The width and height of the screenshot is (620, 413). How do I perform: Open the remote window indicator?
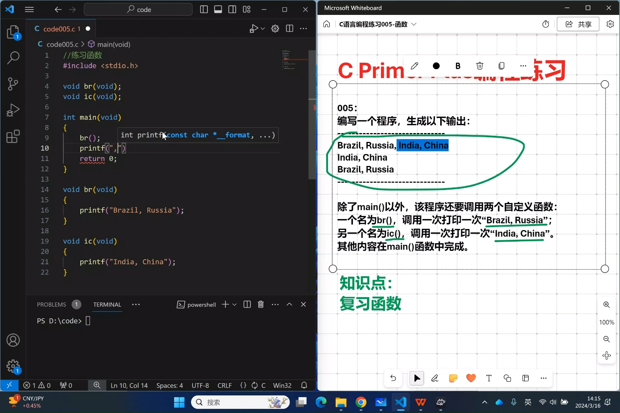[x=9, y=385]
